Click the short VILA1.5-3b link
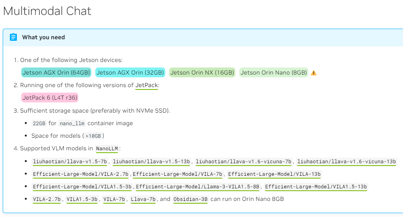Viewport: 403px width, 217px height. pos(82,199)
